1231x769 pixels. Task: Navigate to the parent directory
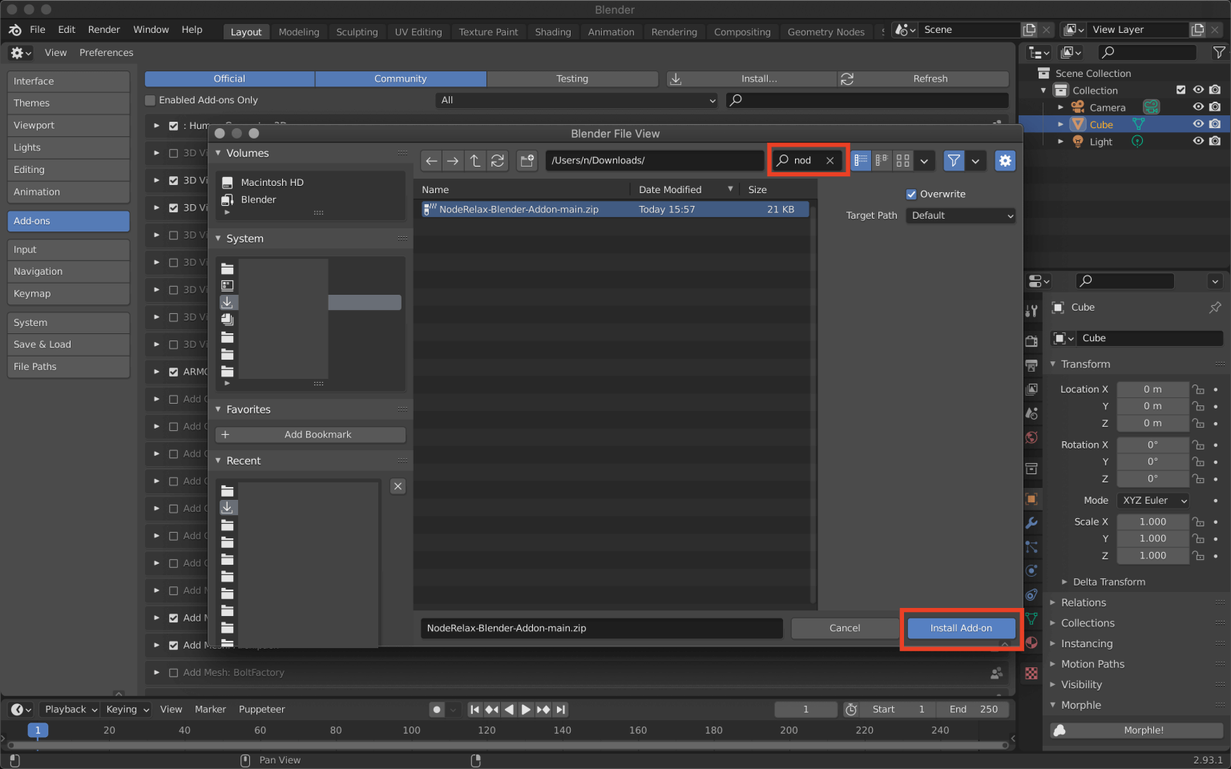(x=474, y=160)
